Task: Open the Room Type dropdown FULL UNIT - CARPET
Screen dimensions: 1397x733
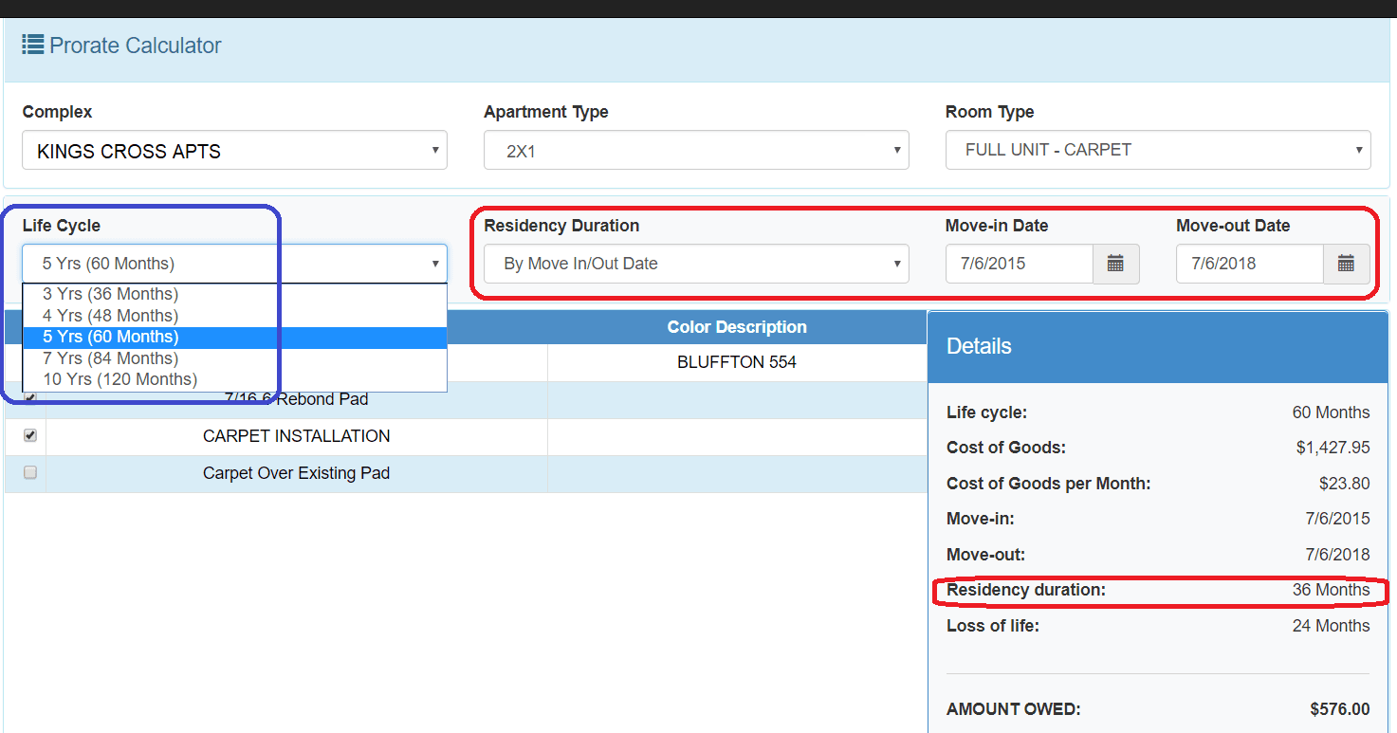Action: pos(1158,150)
